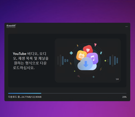Click the download progress bar
The image size is (135, 117).
67,93
